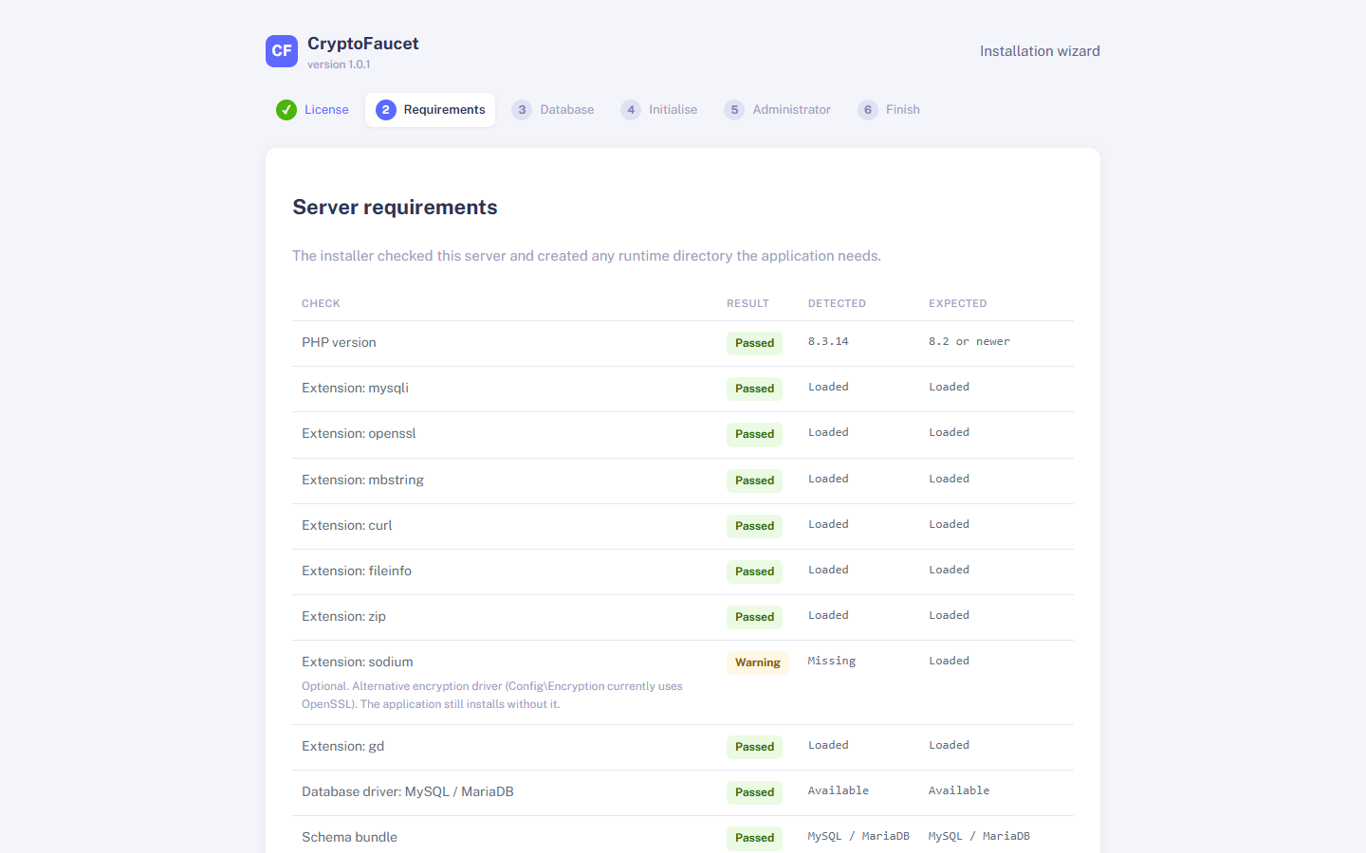Viewport: 1366px width, 853px height.
Task: Jump to the Finish step
Action: (x=889, y=110)
